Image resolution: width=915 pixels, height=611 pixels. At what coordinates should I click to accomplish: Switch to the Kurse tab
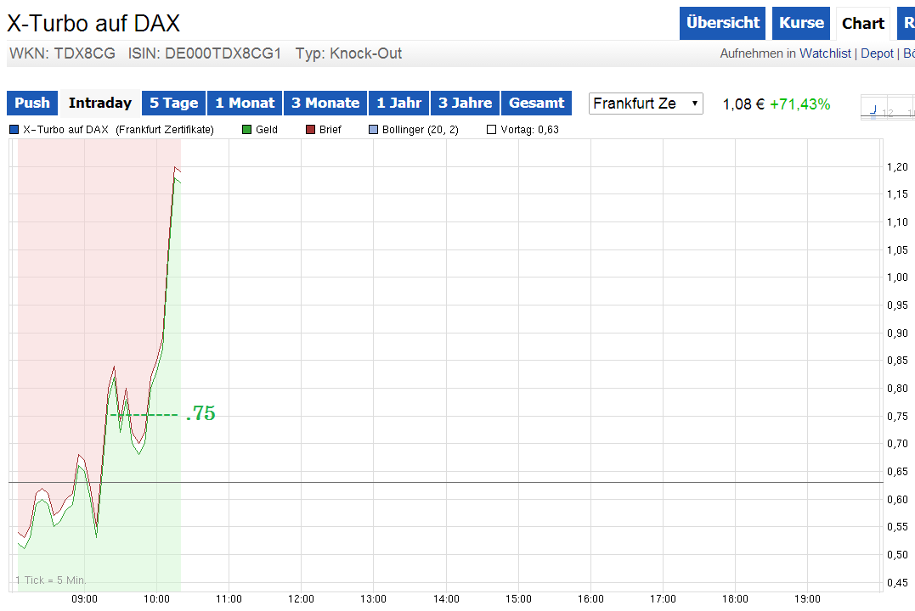pyautogui.click(x=800, y=23)
